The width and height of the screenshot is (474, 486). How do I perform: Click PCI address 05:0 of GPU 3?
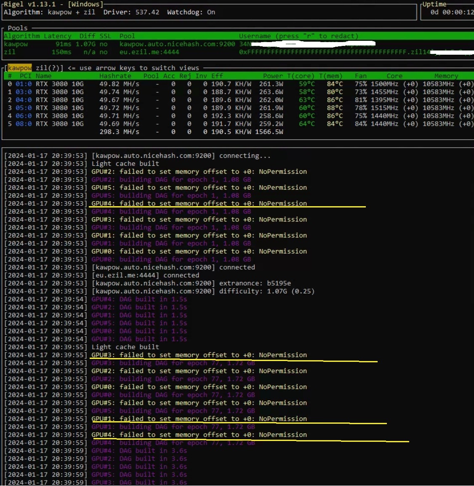coord(24,108)
